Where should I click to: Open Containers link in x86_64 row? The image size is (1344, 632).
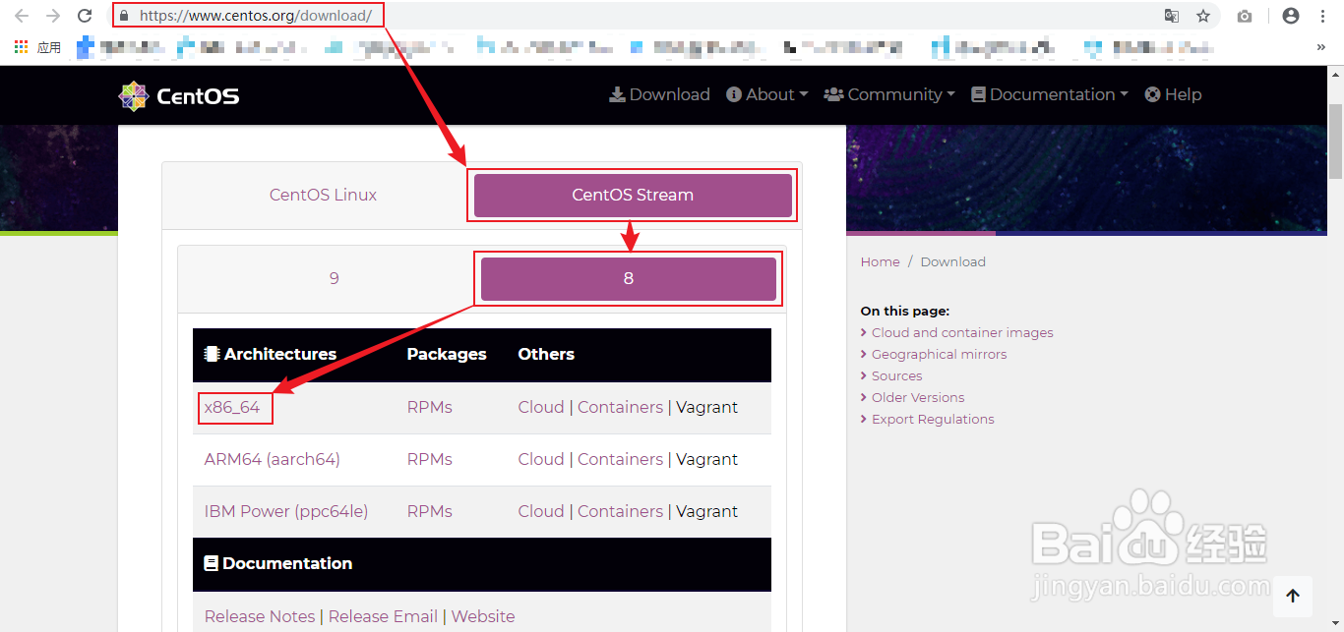[x=620, y=407]
